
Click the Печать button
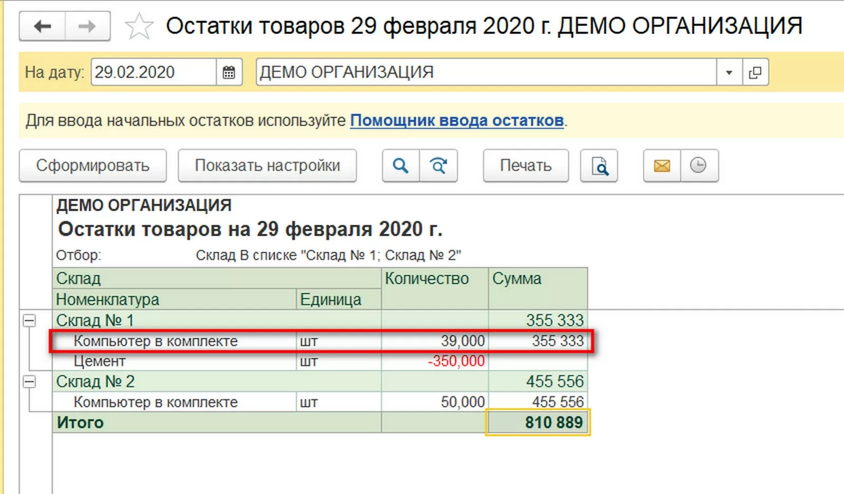(525, 166)
